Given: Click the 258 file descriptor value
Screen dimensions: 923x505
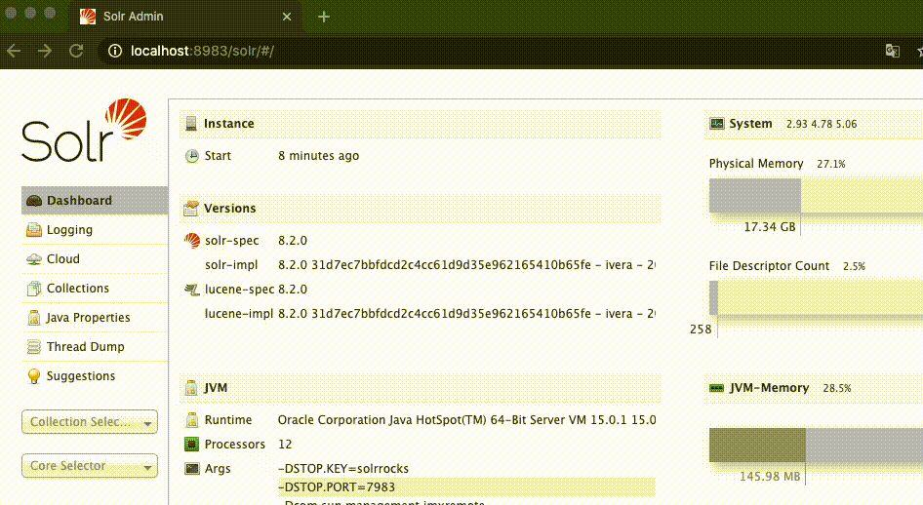Looking at the screenshot, I should [x=701, y=330].
